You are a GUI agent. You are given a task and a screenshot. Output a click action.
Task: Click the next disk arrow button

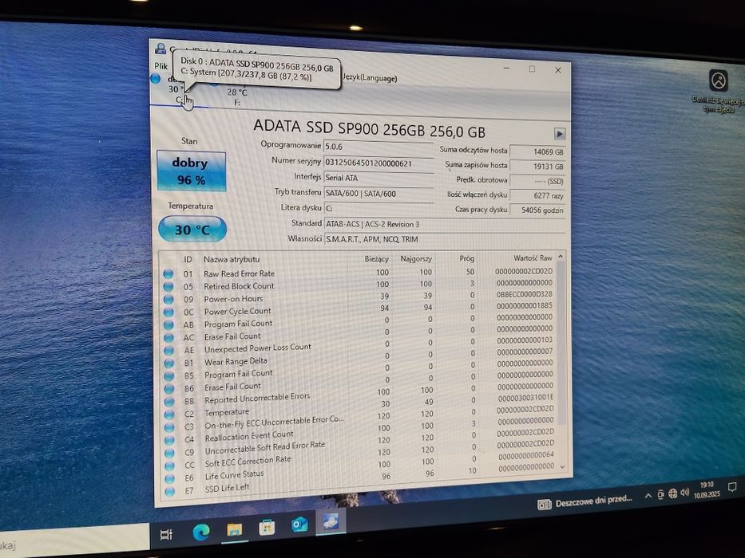click(x=559, y=134)
